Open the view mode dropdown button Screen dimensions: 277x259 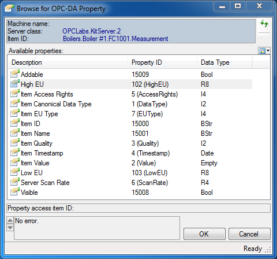coord(264,51)
